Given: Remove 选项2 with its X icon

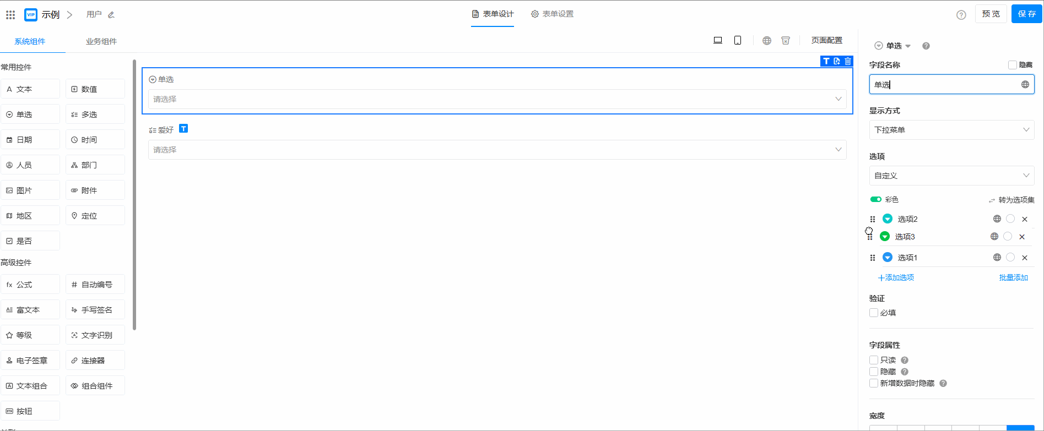Looking at the screenshot, I should [x=1025, y=219].
